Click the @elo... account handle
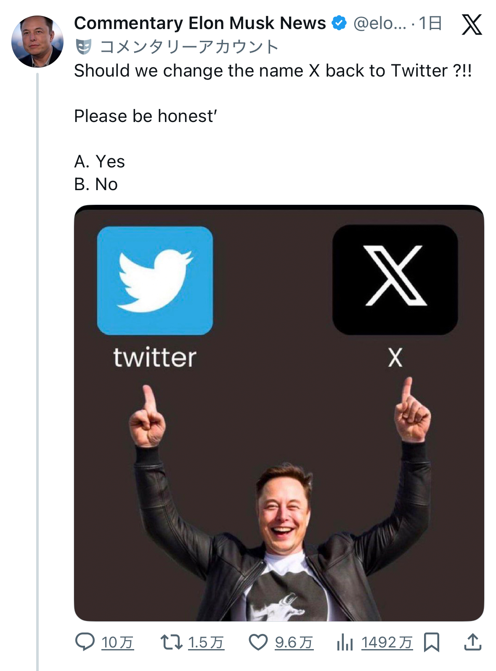The image size is (496, 671). coord(379,24)
